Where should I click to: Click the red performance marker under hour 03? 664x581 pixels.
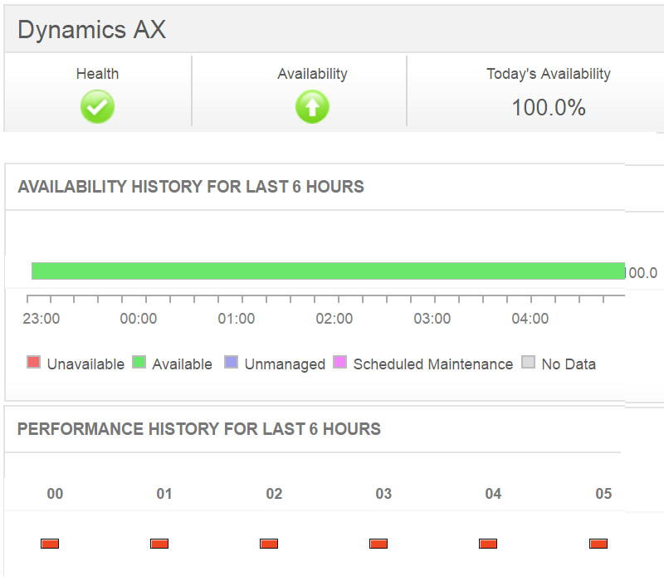pyautogui.click(x=378, y=544)
